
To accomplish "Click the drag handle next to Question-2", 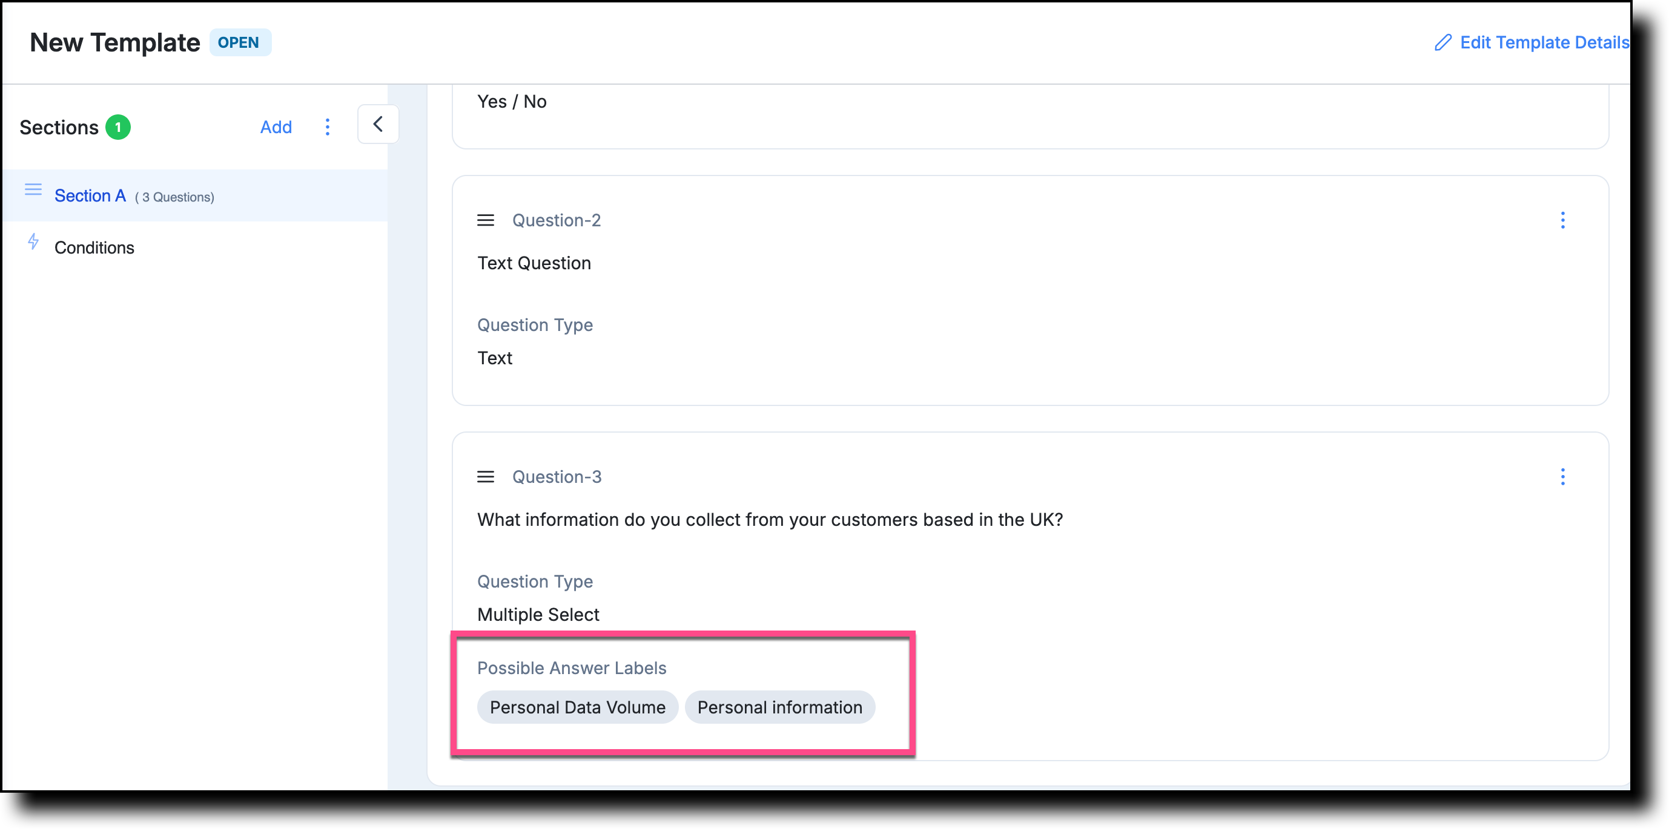I will click(485, 220).
